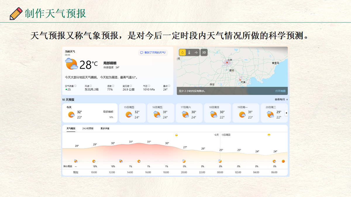Image resolution: width=351 pixels, height=197 pixels.
Task: Switch to the 天气概况 tab
Action: pyautogui.click(x=71, y=128)
